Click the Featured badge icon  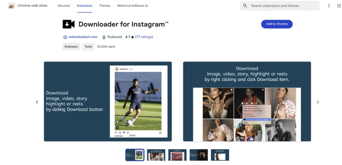(104, 37)
